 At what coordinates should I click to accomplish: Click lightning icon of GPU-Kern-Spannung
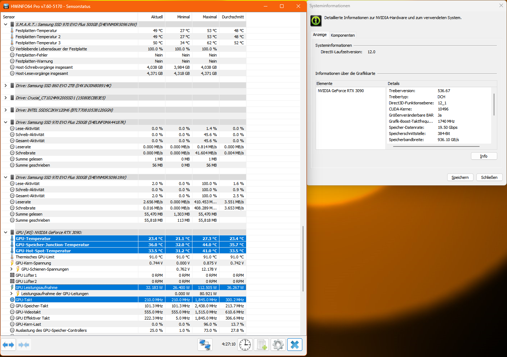point(12,263)
